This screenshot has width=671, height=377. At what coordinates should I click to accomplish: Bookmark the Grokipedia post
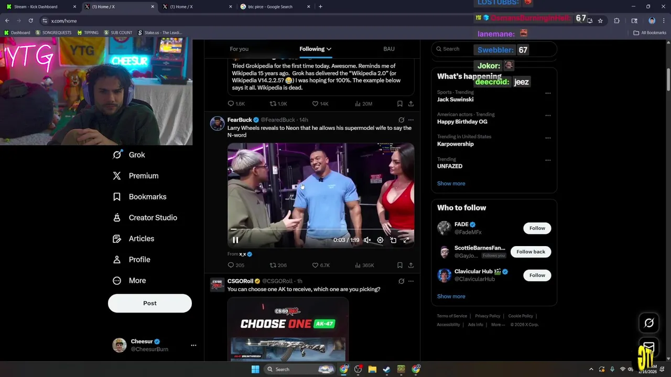(x=399, y=104)
